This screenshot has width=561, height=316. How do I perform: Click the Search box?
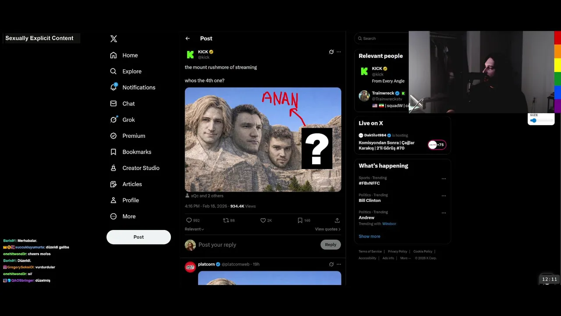click(x=381, y=39)
